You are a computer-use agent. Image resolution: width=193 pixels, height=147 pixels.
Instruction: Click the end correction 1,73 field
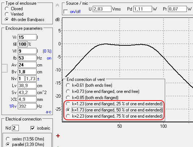pyautogui.click(x=31, y=79)
